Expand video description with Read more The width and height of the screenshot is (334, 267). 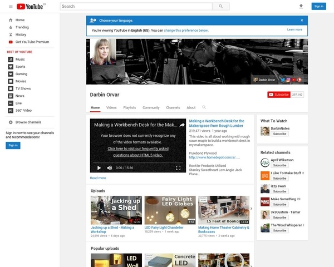[98, 178]
